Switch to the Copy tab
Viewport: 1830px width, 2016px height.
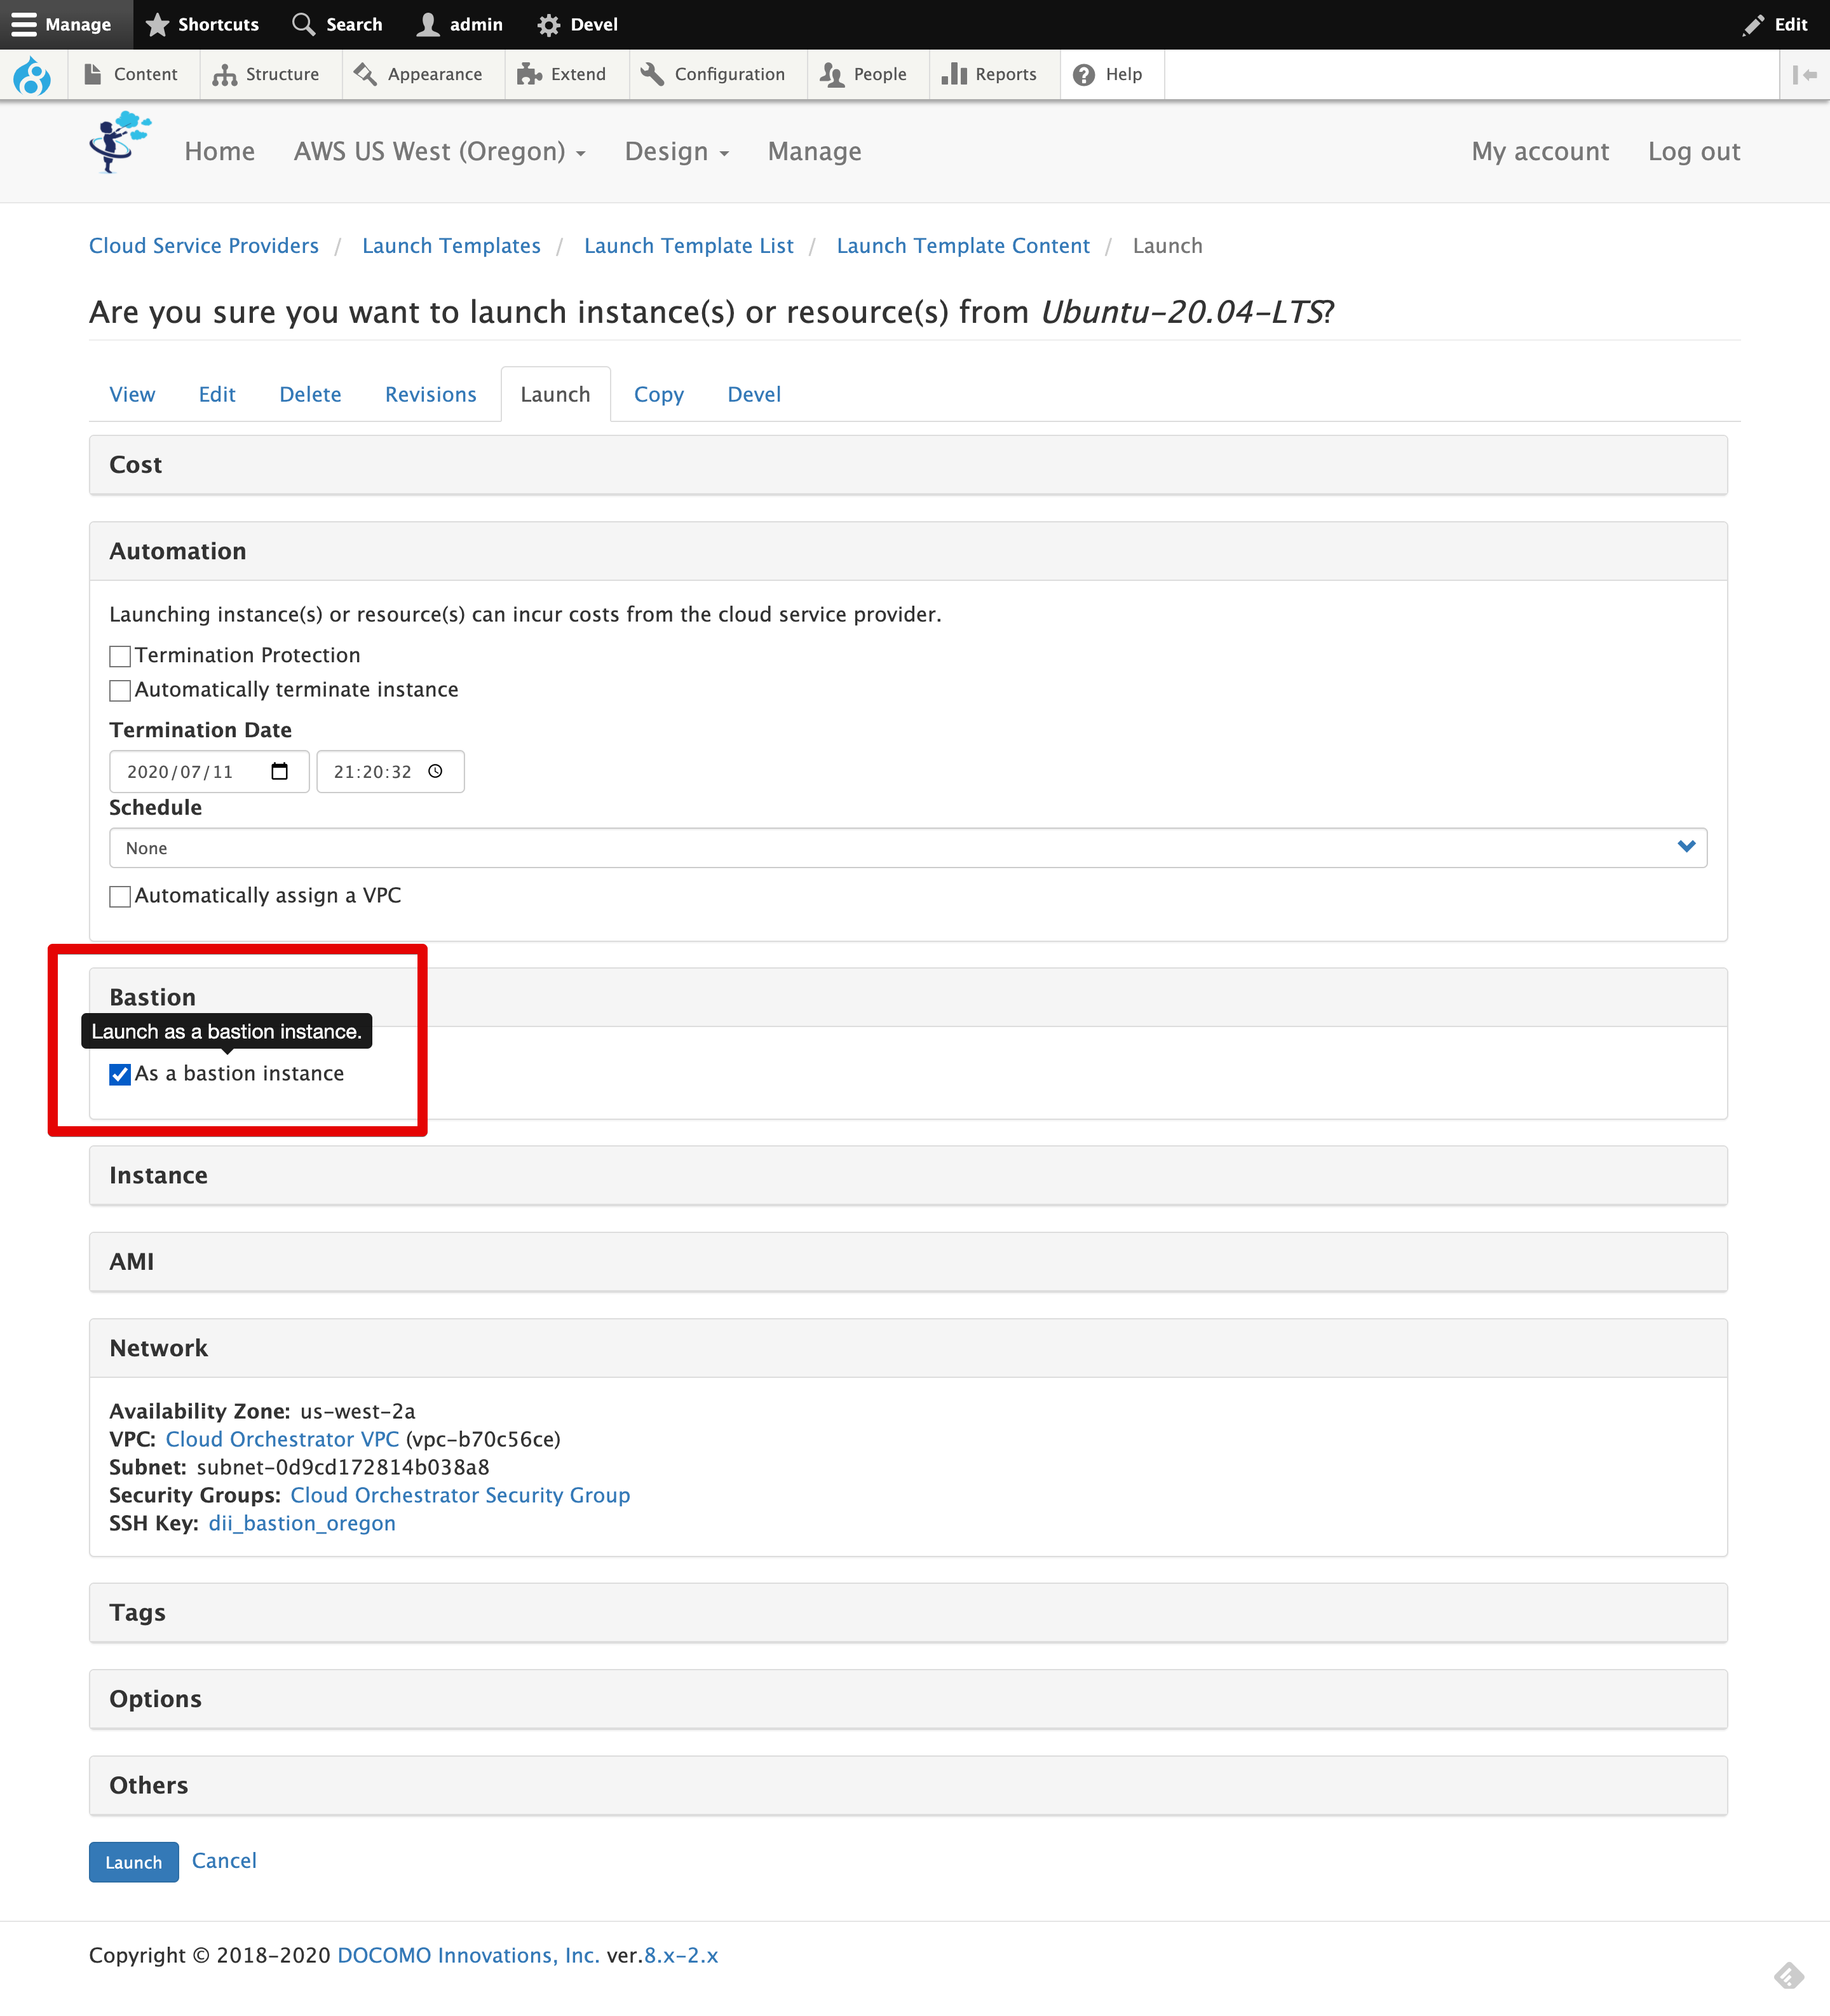click(x=659, y=394)
